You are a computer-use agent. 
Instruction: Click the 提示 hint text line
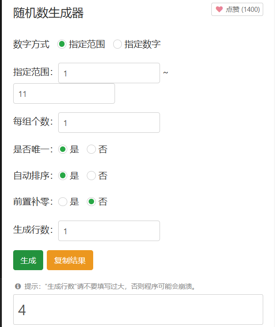coord(110,286)
